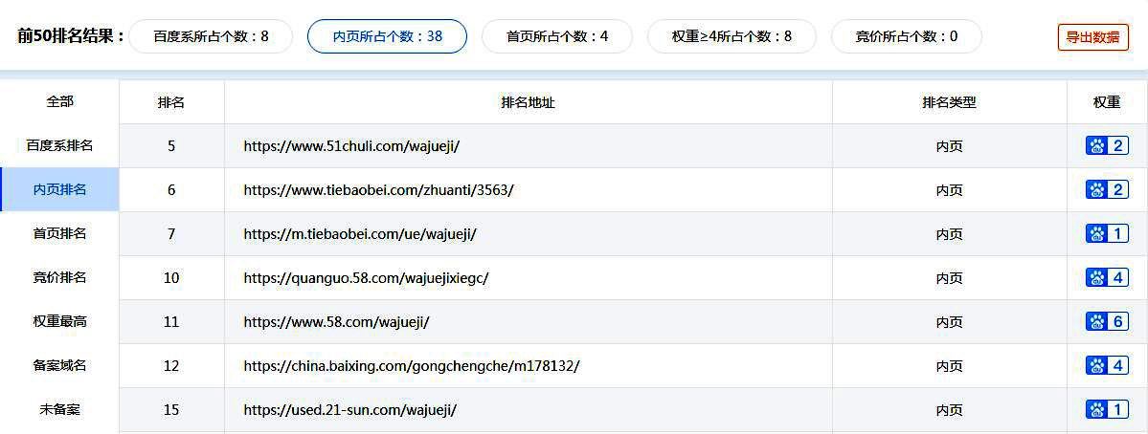Select the 首页所占个数 filter pill
The image size is (1148, 434).
556,36
